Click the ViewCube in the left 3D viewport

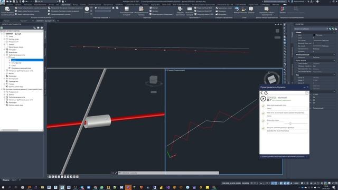click(x=154, y=80)
